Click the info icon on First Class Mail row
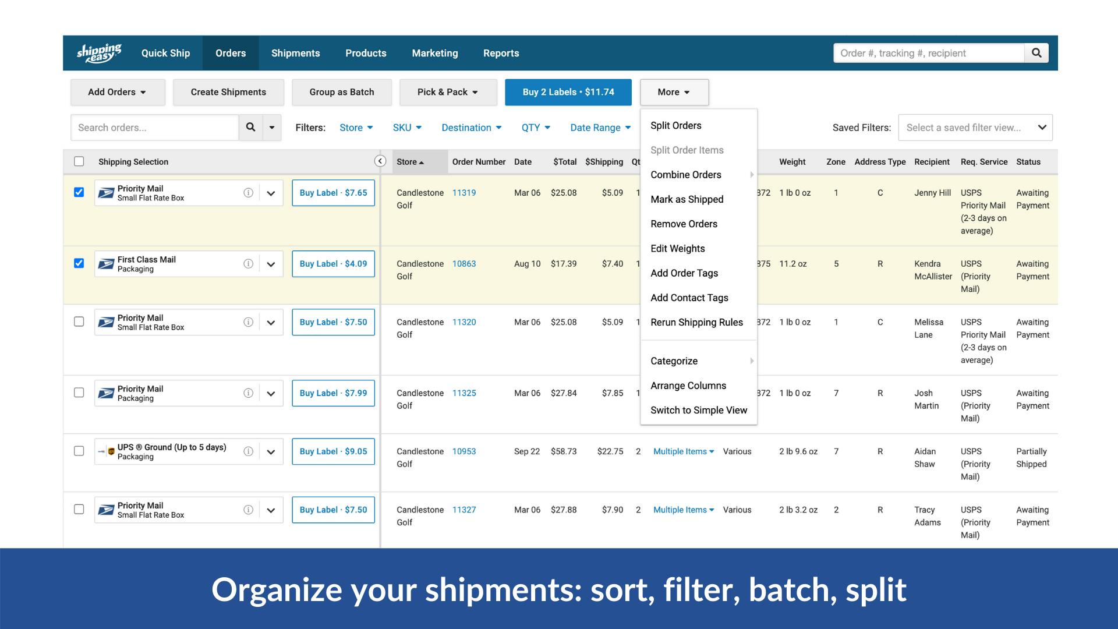This screenshot has width=1118, height=629. (x=249, y=263)
